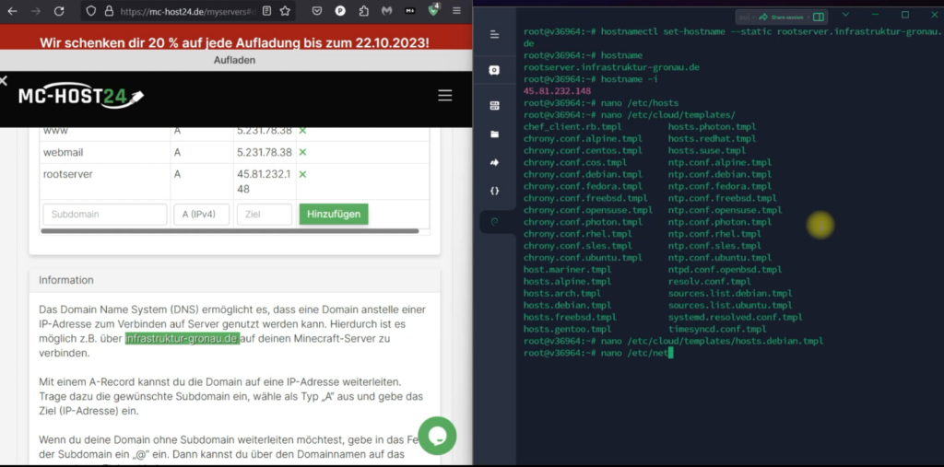Screen dimensions: 944x467
Task: Open the browser extensions puzzle icon
Action: tap(363, 11)
